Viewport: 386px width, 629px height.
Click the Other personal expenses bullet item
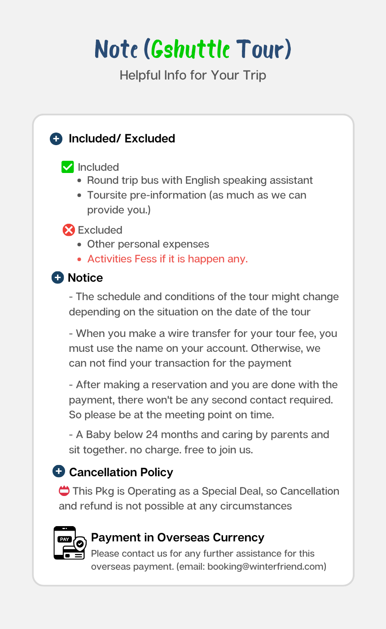tap(148, 244)
